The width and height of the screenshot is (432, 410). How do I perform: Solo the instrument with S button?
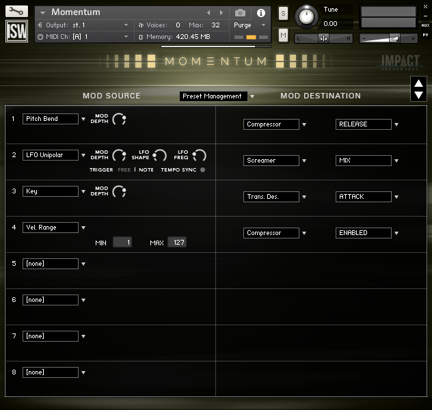coord(283,13)
